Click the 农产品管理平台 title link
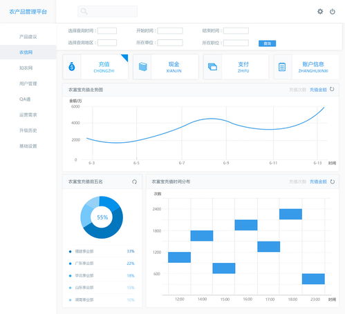The image size is (345, 314). click(28, 12)
